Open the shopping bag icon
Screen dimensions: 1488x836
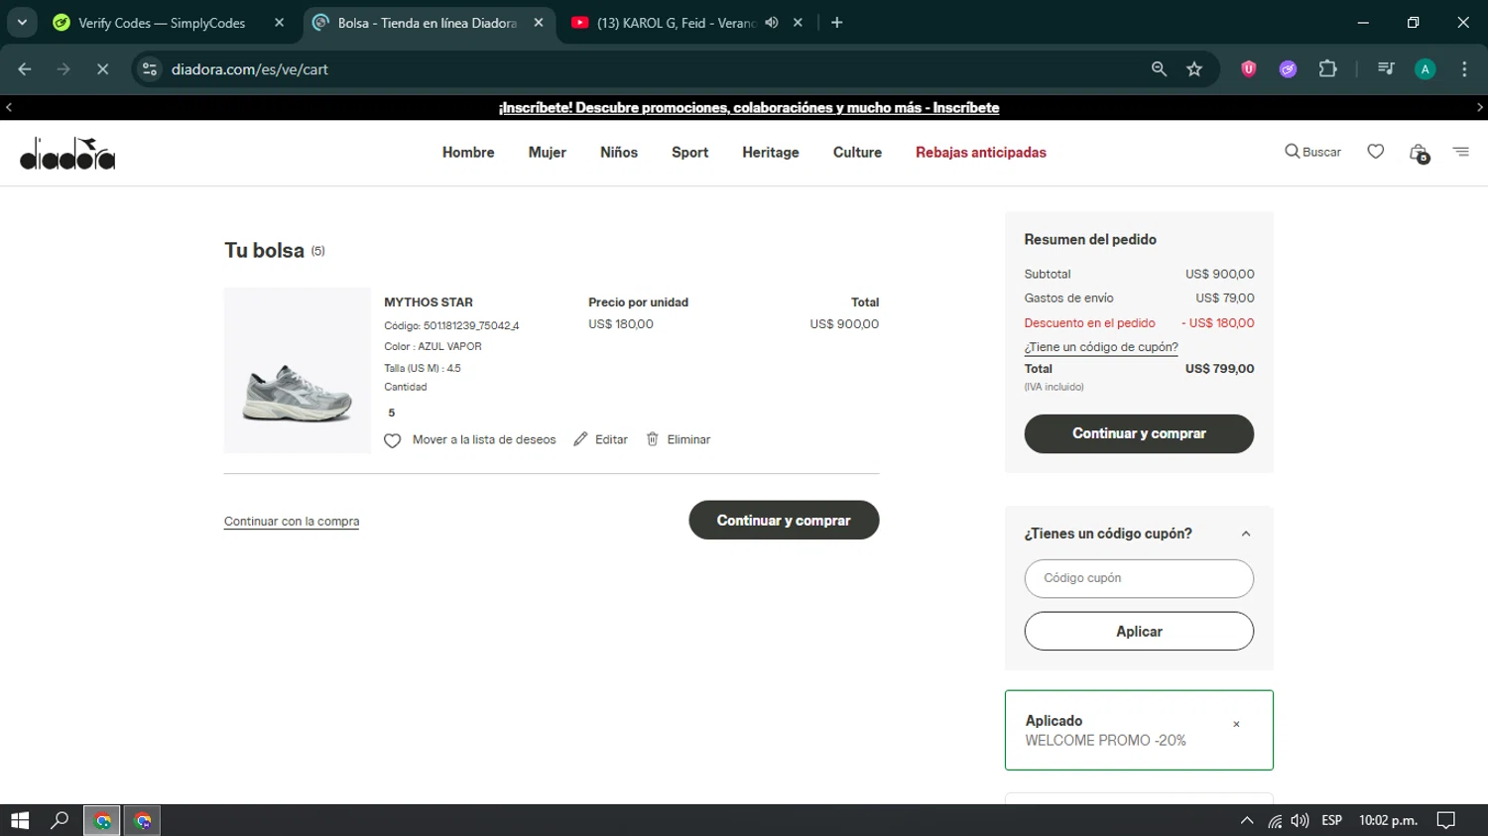pyautogui.click(x=1419, y=153)
